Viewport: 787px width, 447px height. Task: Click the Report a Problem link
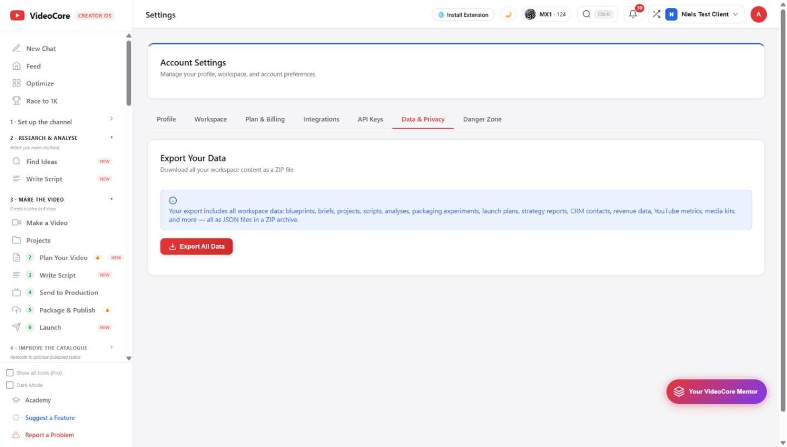(49, 435)
